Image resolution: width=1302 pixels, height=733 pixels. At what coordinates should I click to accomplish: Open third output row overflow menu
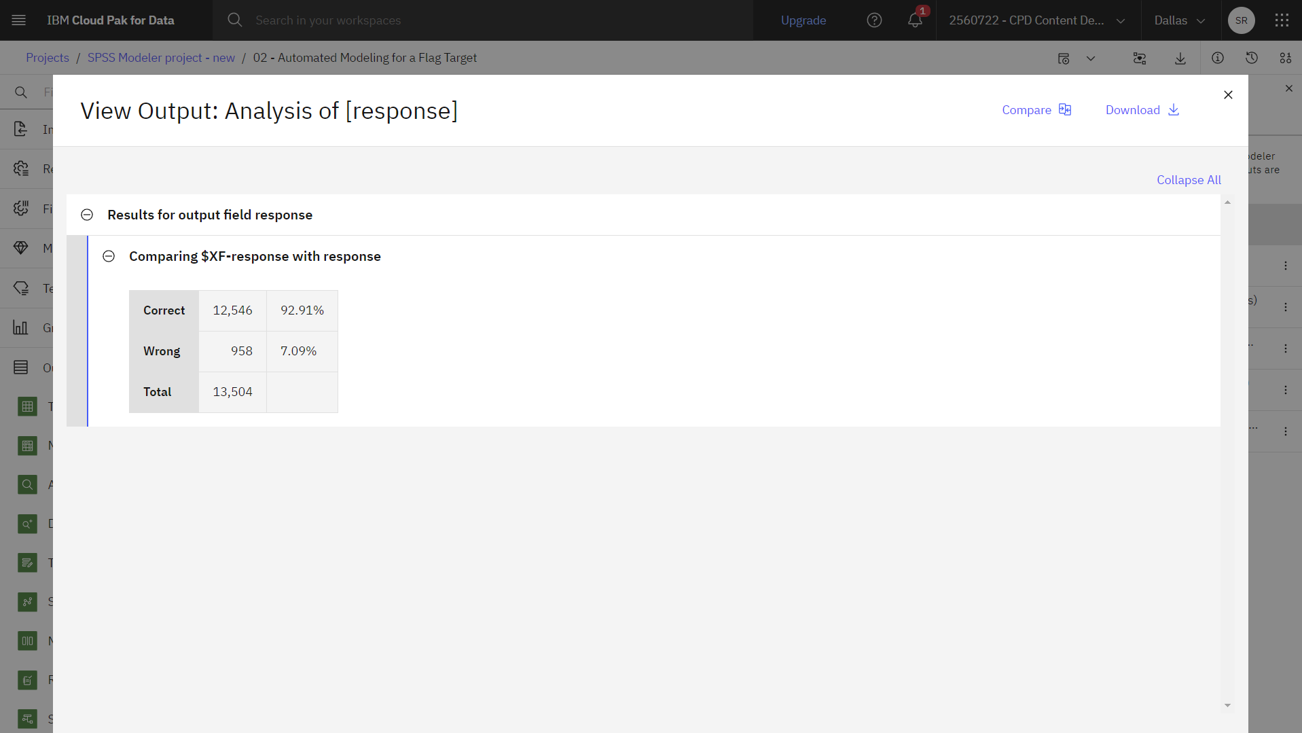1286,348
